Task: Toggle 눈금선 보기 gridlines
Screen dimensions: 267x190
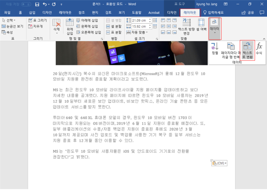Action: tap(12, 26)
